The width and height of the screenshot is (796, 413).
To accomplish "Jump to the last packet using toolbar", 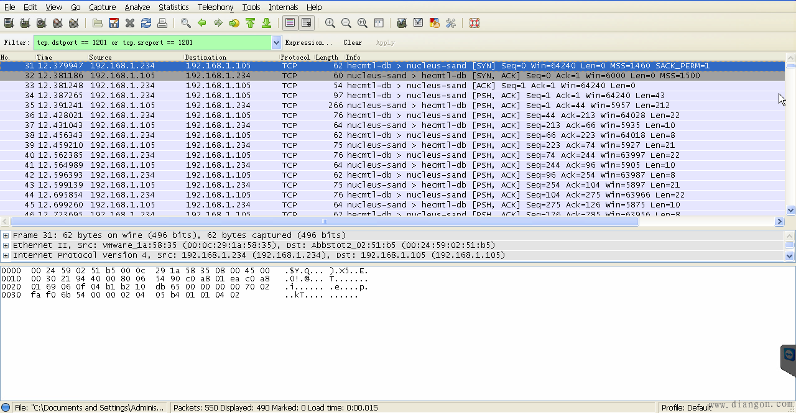I will coord(266,23).
